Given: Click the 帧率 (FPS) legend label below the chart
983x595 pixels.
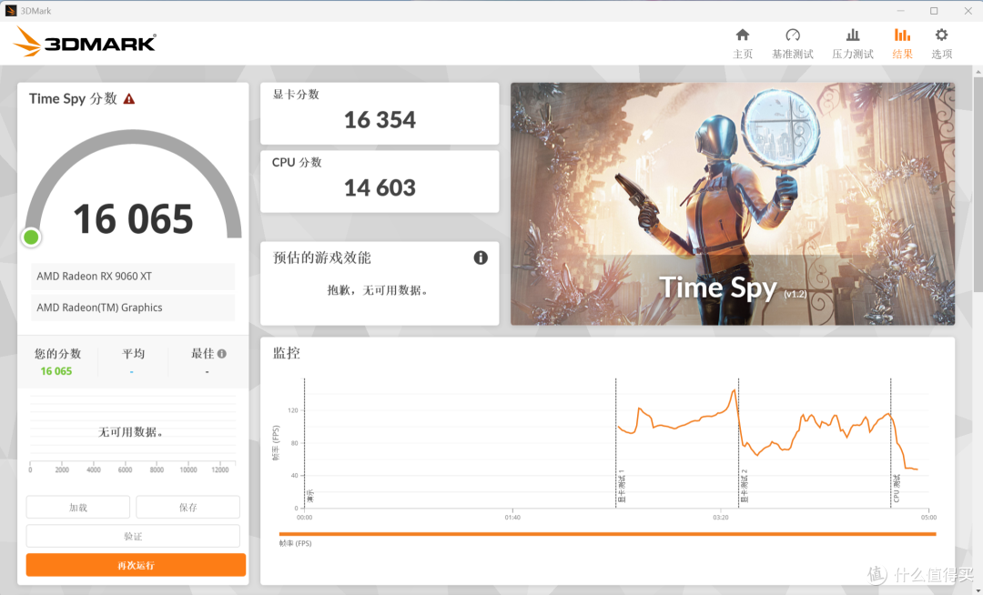Looking at the screenshot, I should 295,544.
